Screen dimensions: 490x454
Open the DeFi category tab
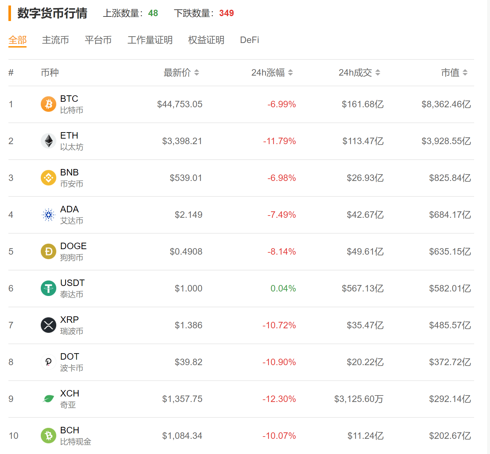click(x=249, y=40)
